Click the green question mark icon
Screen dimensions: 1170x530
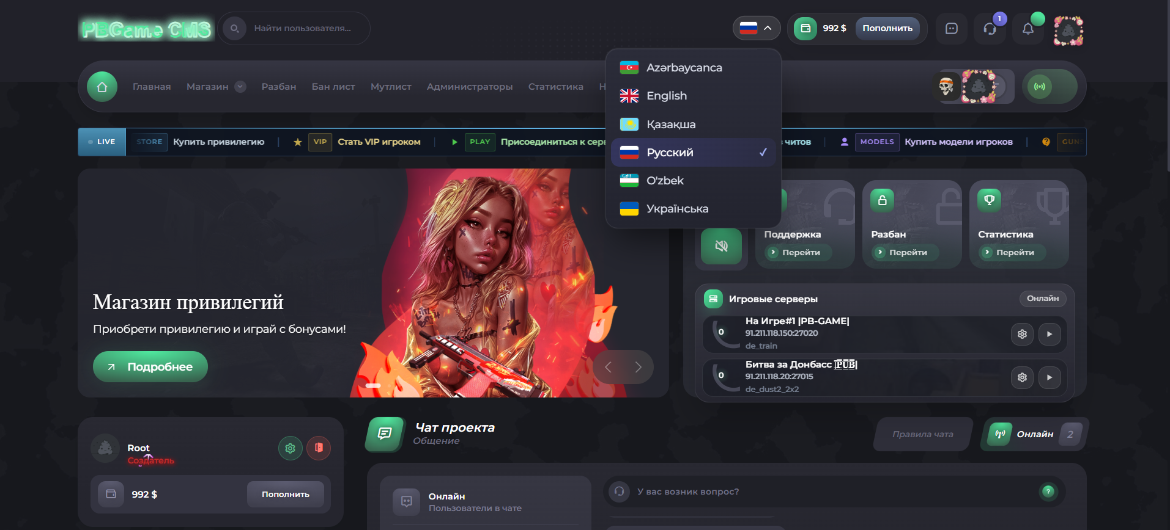tap(1048, 492)
